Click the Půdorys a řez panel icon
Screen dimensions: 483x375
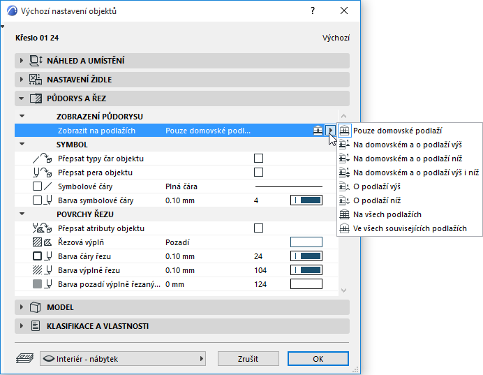tap(36, 98)
